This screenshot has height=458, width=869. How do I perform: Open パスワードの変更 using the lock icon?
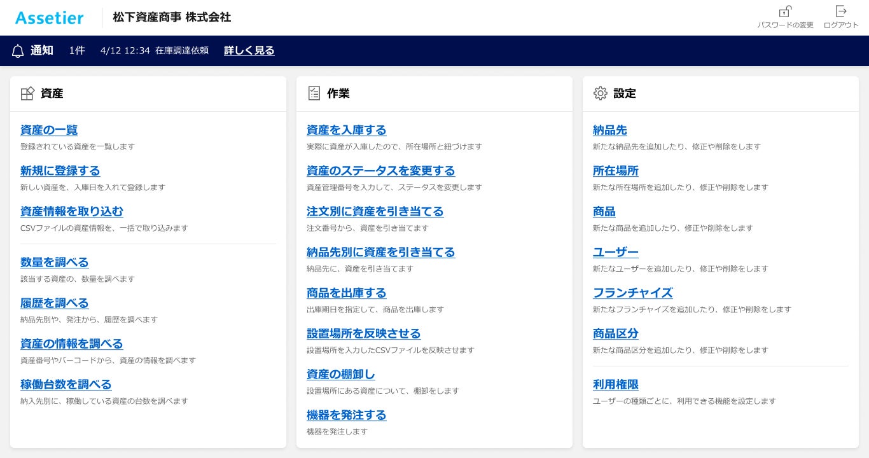pyautogui.click(x=786, y=11)
